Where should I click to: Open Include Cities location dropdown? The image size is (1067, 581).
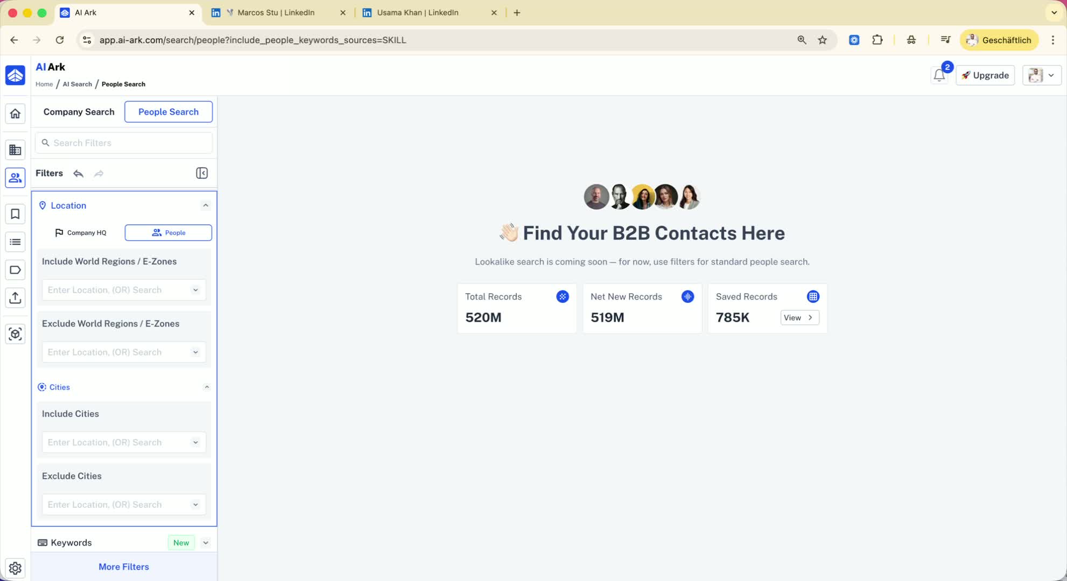[124, 442]
